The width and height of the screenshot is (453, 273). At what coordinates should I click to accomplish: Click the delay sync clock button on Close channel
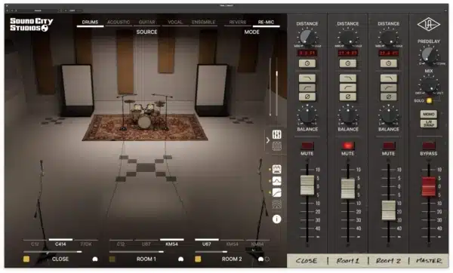pyautogui.click(x=307, y=63)
